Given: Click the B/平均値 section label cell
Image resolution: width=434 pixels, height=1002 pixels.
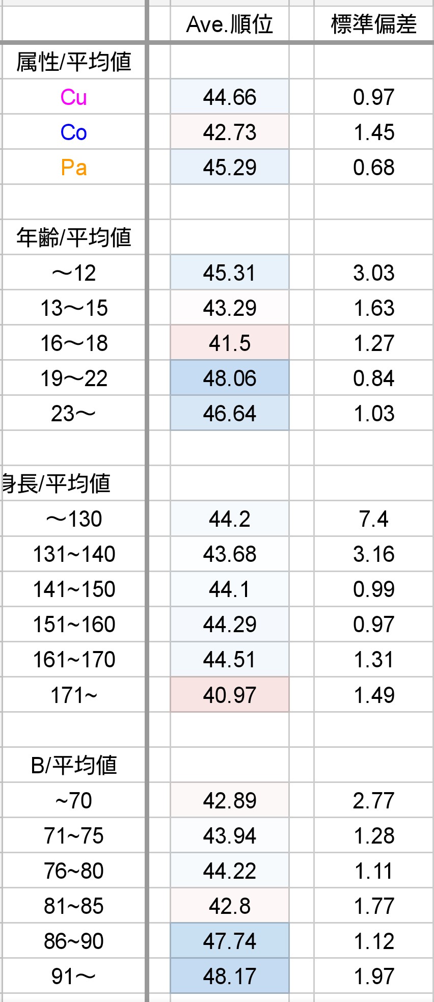Looking at the screenshot, I should (x=74, y=766).
